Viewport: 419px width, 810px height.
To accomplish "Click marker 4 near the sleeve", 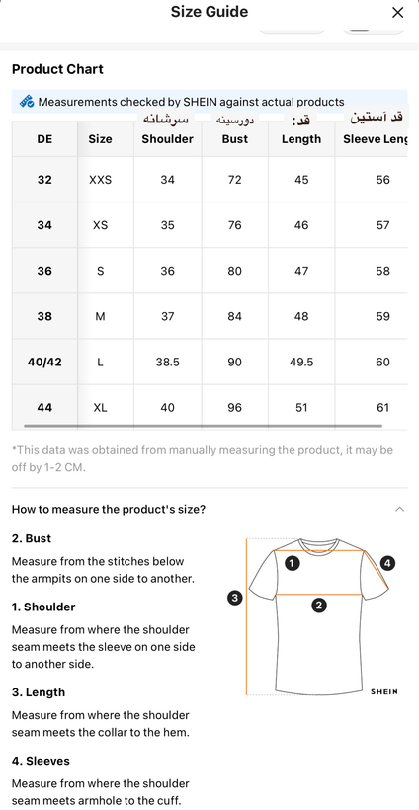I will (388, 563).
